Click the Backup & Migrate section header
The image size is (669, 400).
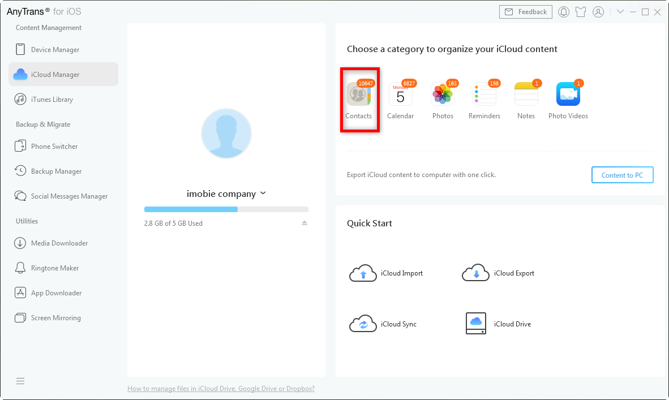(x=43, y=124)
